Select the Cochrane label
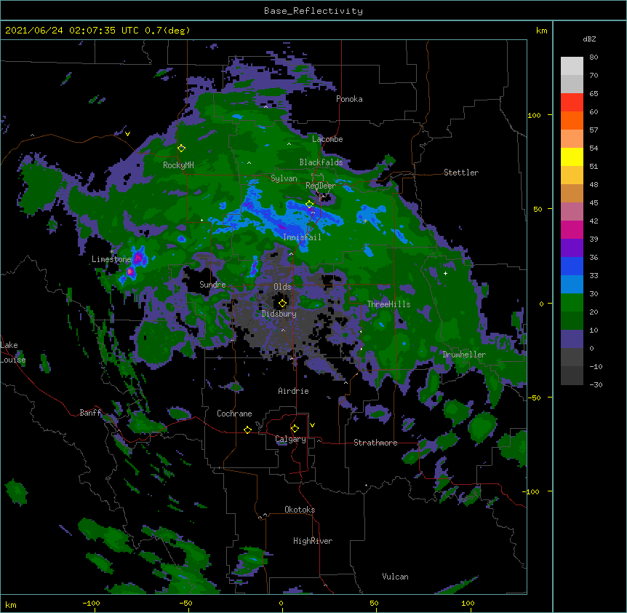Viewport: 627px width, 613px height. coord(234,414)
